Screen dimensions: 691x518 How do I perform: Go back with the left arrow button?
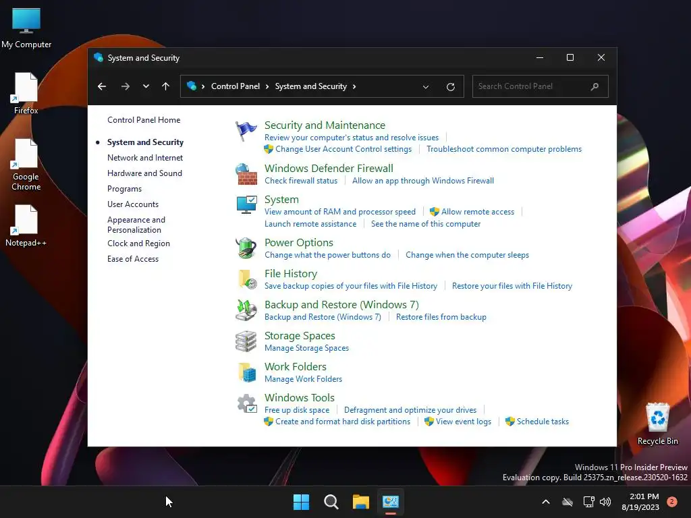pyautogui.click(x=102, y=86)
